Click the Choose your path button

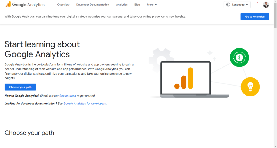coord(20,87)
